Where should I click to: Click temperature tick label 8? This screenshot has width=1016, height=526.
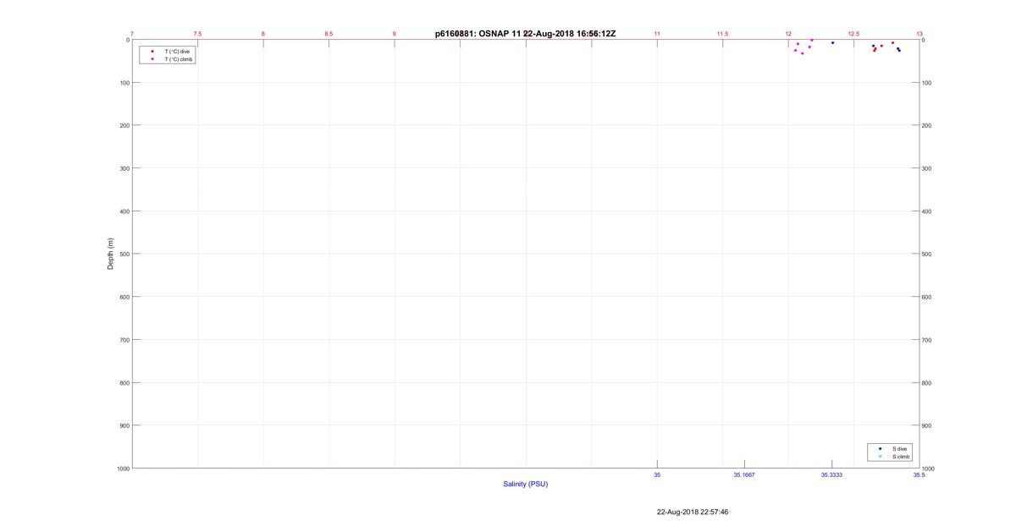coord(263,34)
